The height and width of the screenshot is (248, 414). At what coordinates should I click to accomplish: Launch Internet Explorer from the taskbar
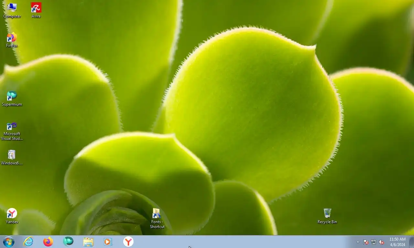point(28,242)
